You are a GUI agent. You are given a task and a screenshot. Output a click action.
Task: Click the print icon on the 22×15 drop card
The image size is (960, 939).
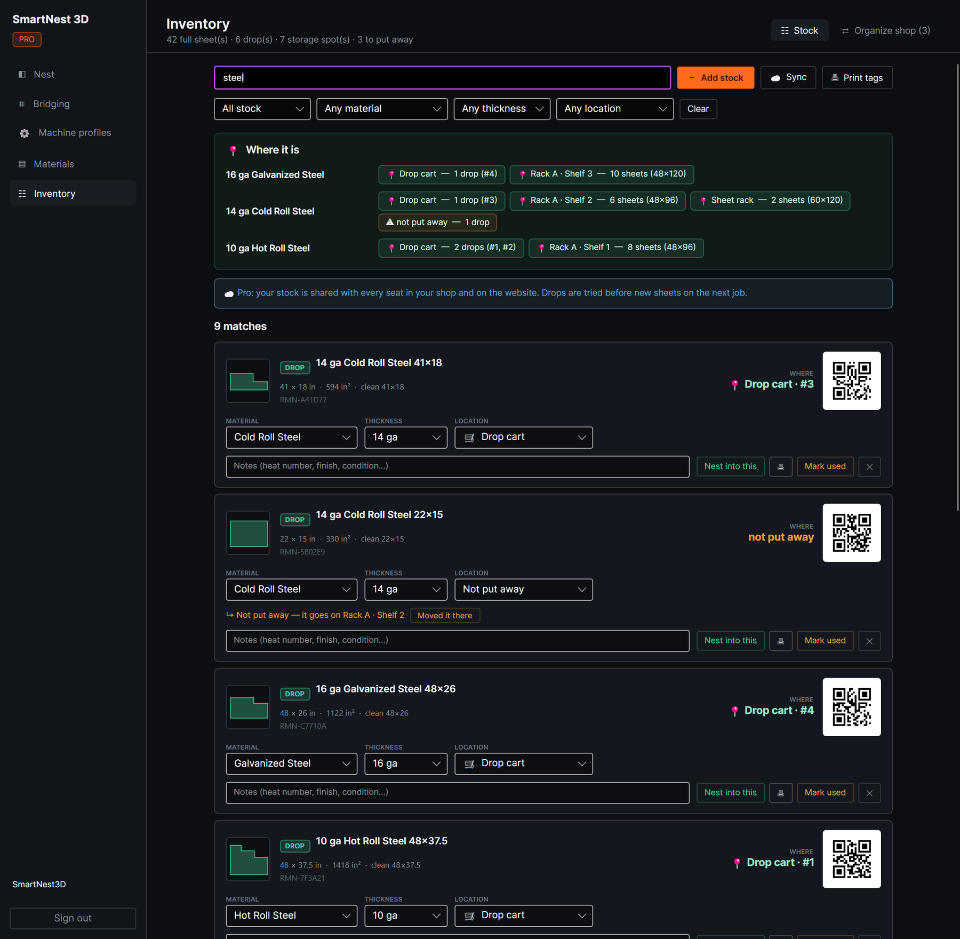pos(781,641)
